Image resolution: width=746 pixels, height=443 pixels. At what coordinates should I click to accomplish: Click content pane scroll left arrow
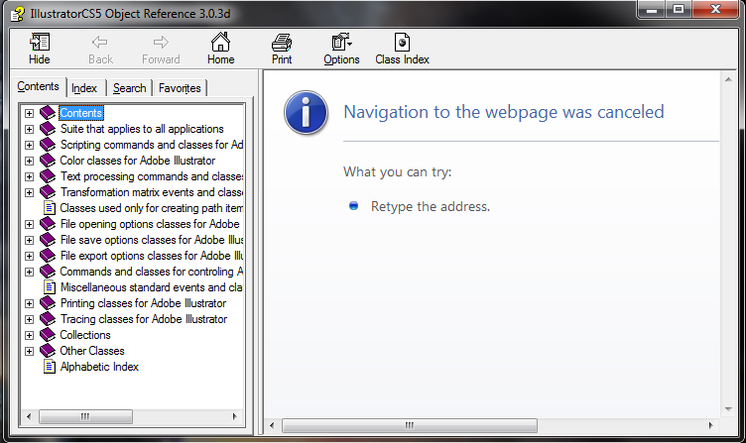[x=272, y=425]
